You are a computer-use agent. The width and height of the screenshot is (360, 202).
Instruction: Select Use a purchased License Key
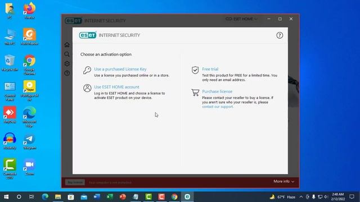(x=120, y=69)
